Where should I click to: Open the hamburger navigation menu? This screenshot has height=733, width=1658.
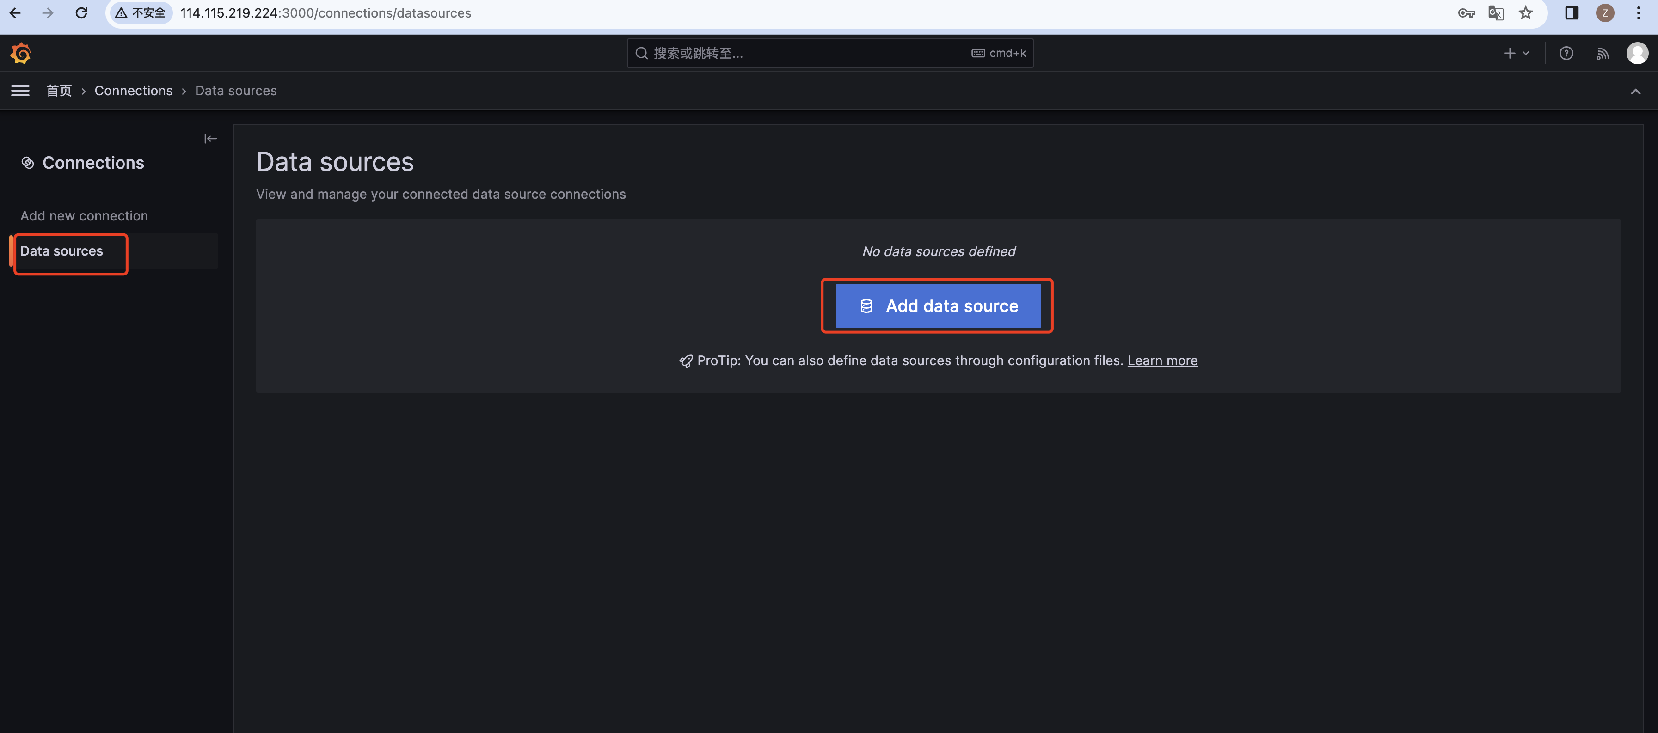coord(21,91)
